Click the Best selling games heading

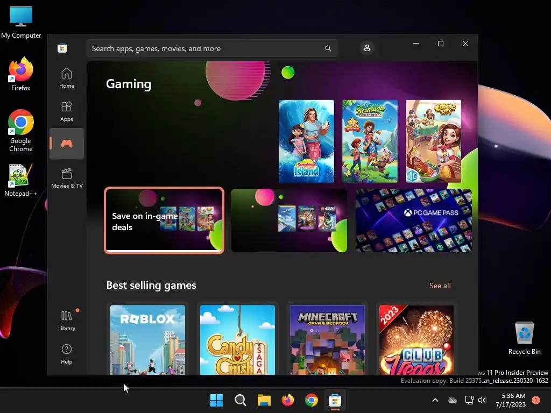coord(151,285)
